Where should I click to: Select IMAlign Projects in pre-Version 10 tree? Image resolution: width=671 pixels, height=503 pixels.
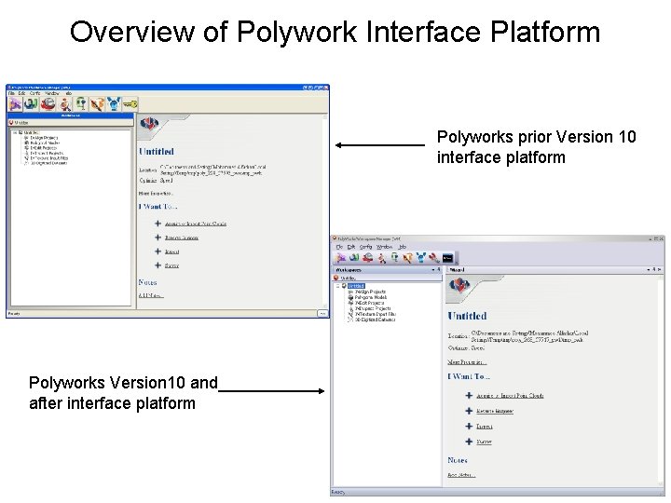click(44, 138)
